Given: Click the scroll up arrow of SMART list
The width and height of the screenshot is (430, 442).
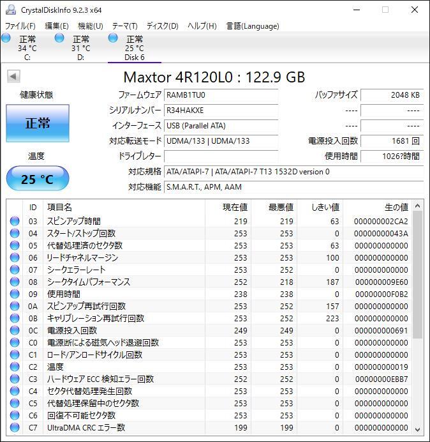Looking at the screenshot, I should point(418,206).
